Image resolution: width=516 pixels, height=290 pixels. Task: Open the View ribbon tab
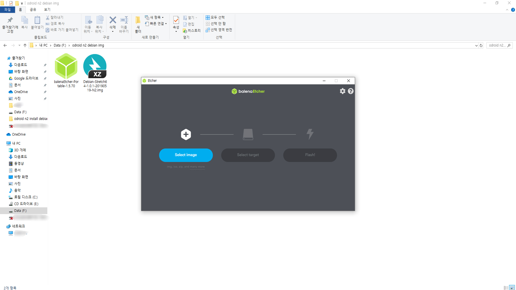click(47, 10)
